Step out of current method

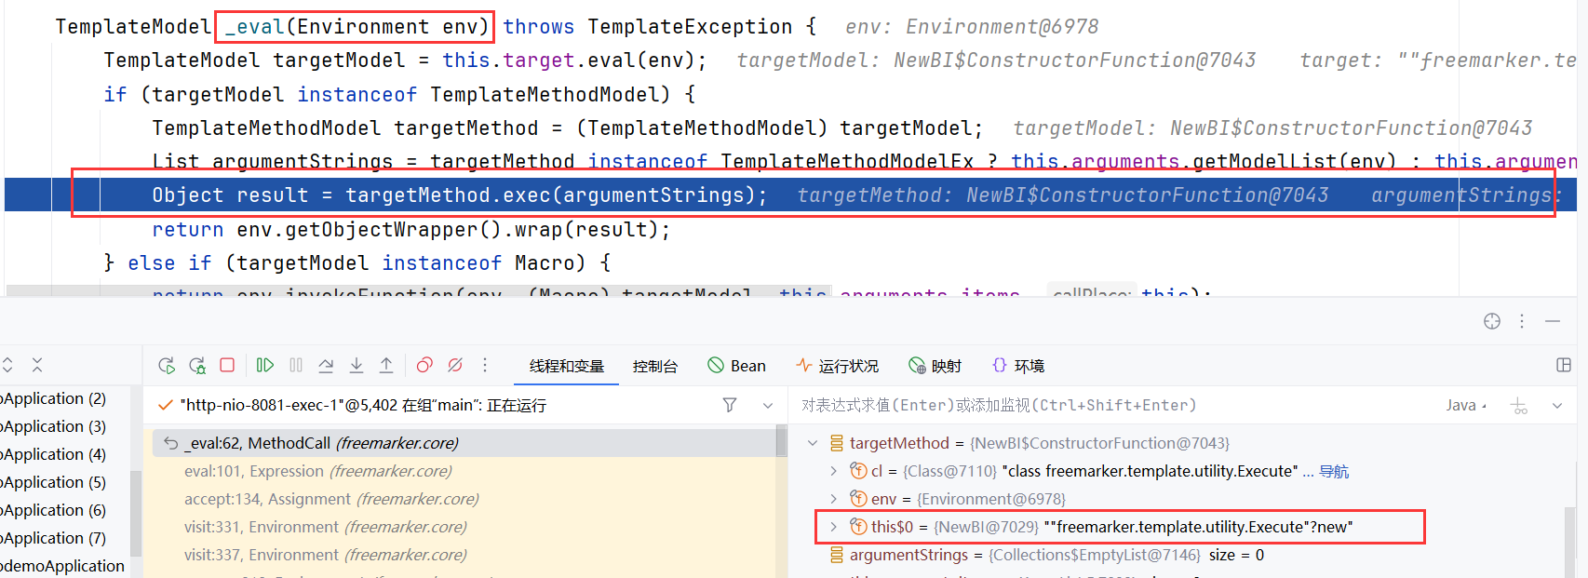coord(386,366)
